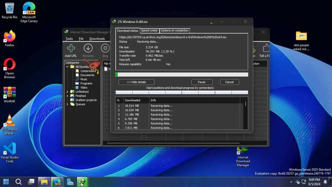Open the notifications bell icon
The width and height of the screenshot is (332, 187).
(325, 182)
